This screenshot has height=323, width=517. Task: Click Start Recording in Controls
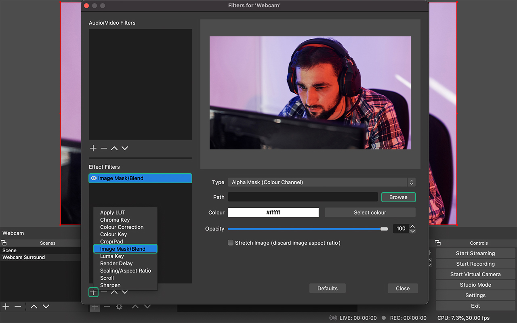(475, 264)
